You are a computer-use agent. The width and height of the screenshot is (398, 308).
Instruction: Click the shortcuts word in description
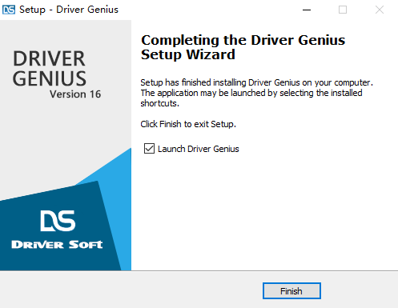click(x=159, y=103)
